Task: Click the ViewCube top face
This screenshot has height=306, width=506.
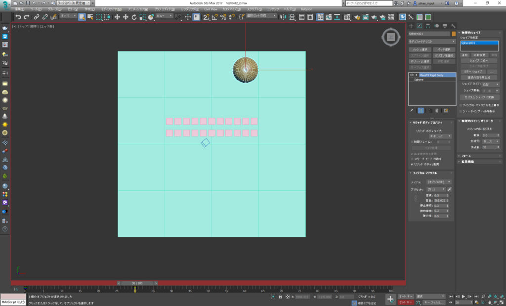Action: (x=390, y=37)
